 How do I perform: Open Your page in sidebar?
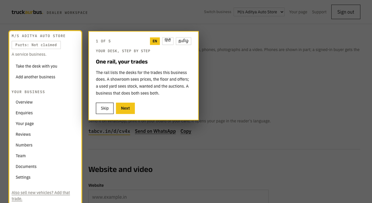tap(25, 123)
